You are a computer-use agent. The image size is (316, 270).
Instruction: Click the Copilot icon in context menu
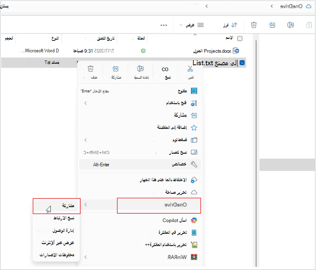pyautogui.click(x=194, y=220)
